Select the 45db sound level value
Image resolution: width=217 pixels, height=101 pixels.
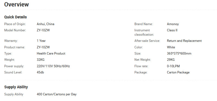point(40,72)
